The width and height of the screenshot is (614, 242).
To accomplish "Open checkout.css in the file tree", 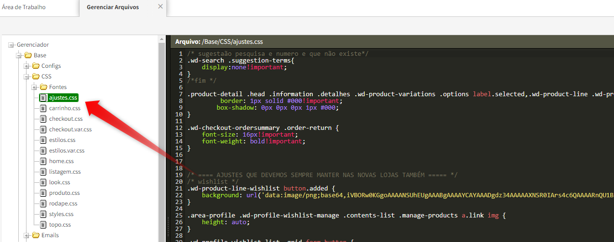I will click(66, 119).
